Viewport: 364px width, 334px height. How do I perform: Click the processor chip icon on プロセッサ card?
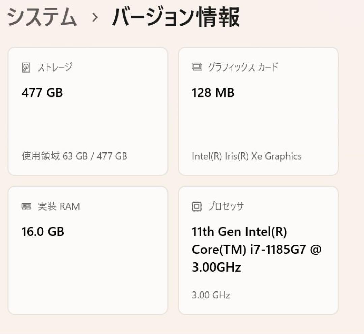[196, 206]
